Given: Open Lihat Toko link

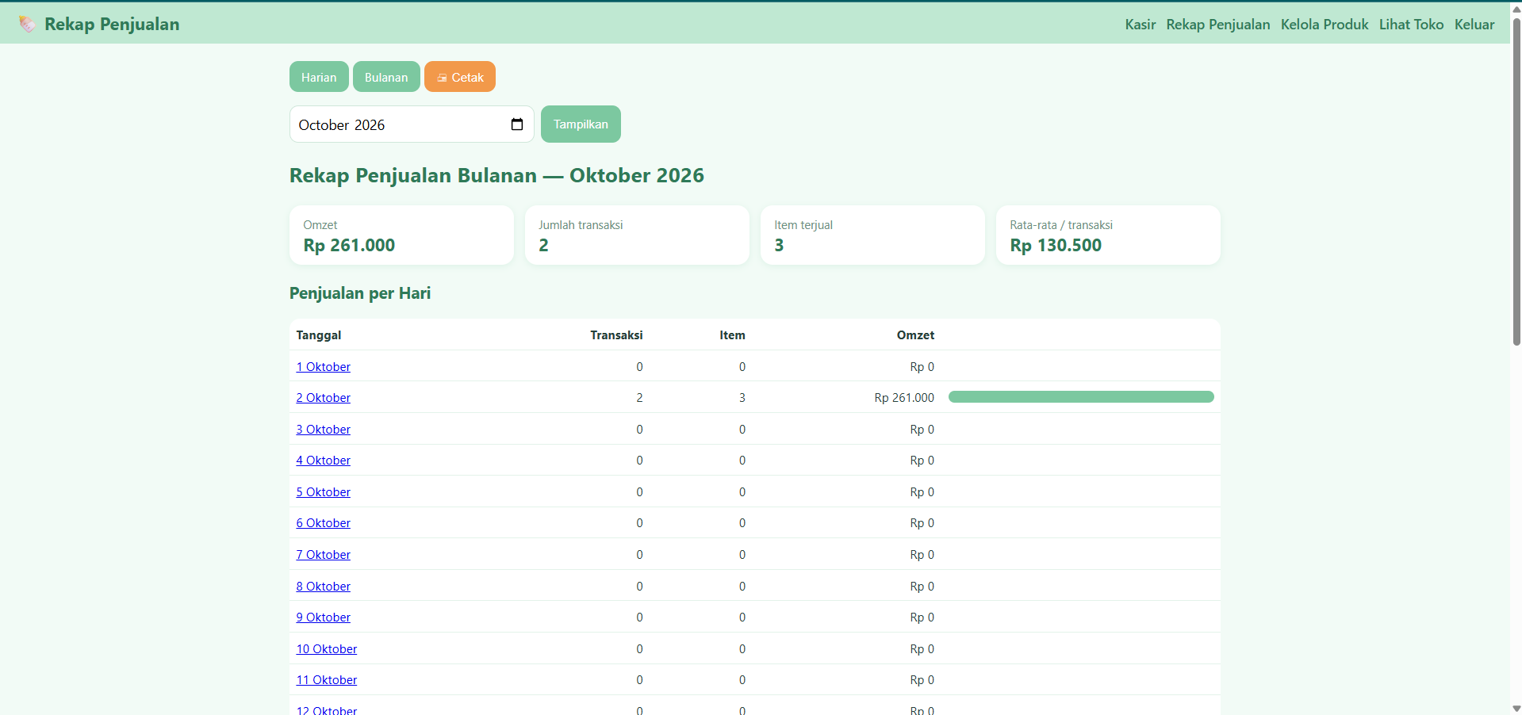Looking at the screenshot, I should coord(1411,25).
